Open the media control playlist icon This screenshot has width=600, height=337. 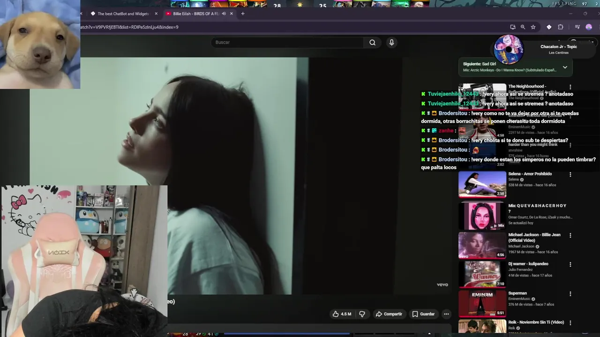coord(577,27)
